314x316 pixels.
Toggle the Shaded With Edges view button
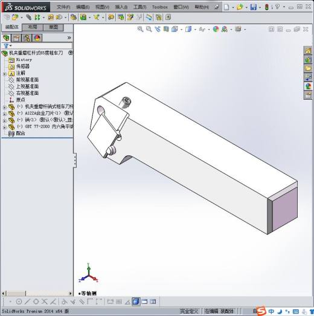tap(136, 301)
